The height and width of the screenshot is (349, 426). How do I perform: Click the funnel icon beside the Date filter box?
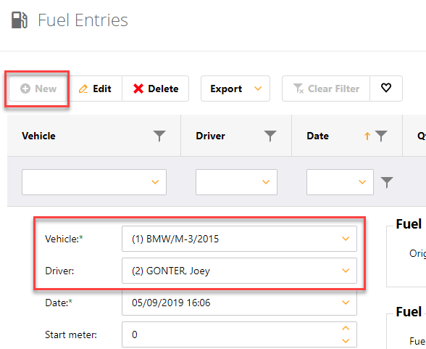387,182
